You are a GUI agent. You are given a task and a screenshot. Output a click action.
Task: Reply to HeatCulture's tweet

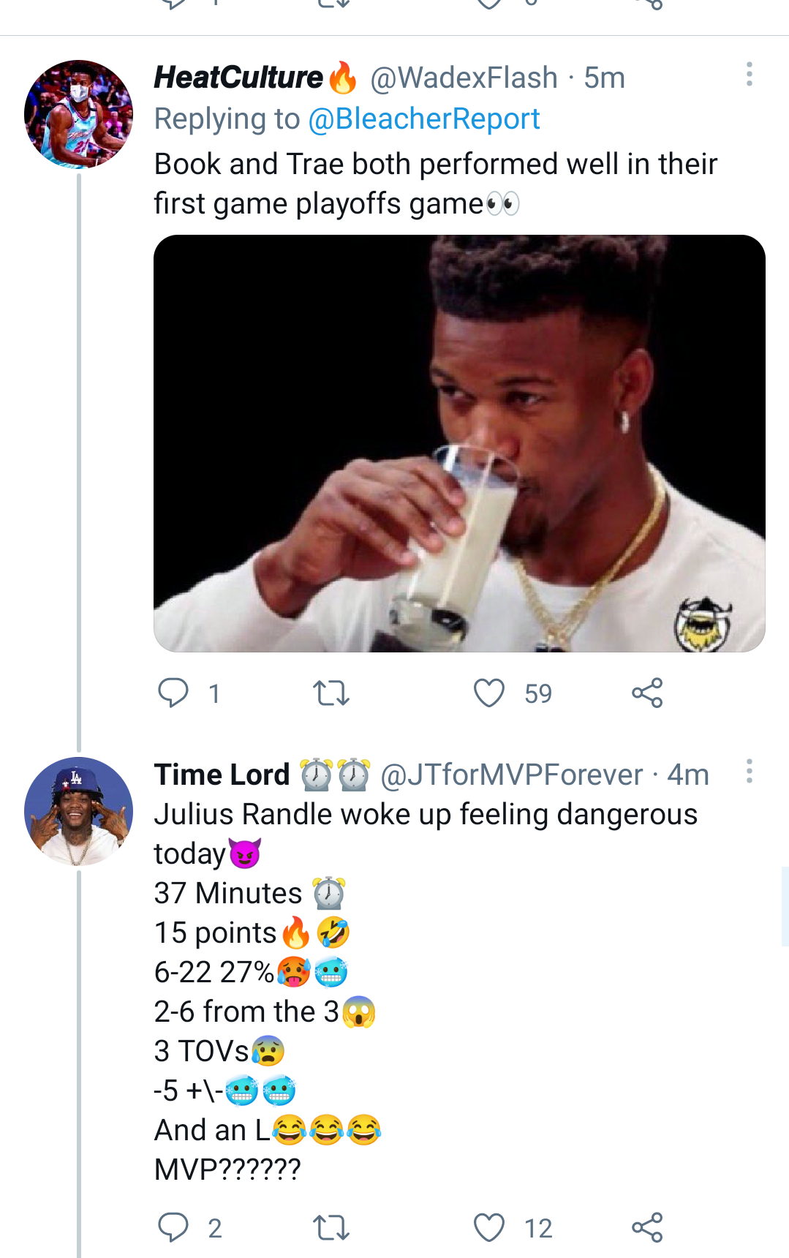pyautogui.click(x=174, y=693)
